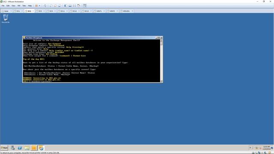Open the View menu
The width and height of the screenshot is (274, 154).
(13, 6)
